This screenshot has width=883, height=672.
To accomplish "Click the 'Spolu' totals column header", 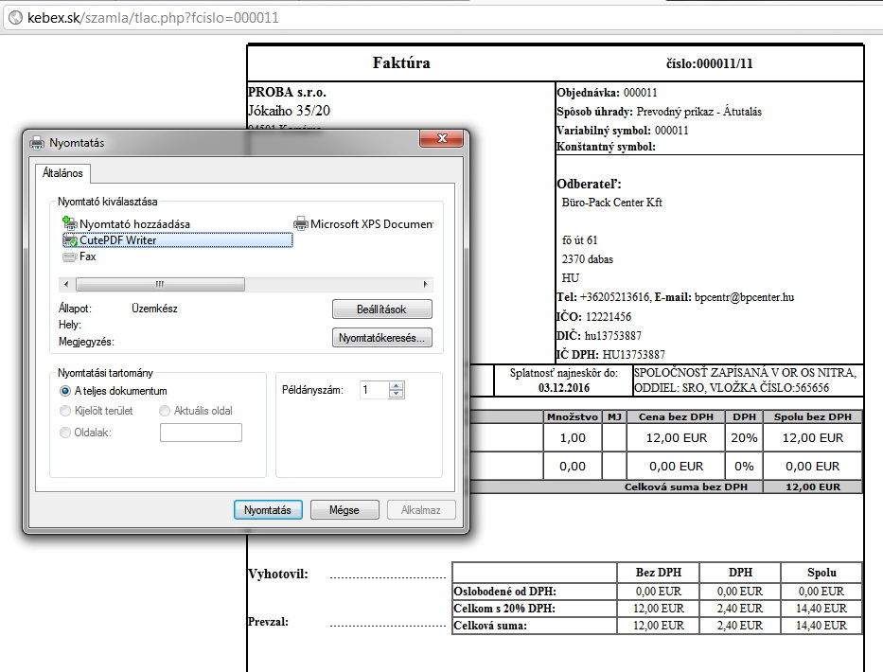I will point(821,573).
